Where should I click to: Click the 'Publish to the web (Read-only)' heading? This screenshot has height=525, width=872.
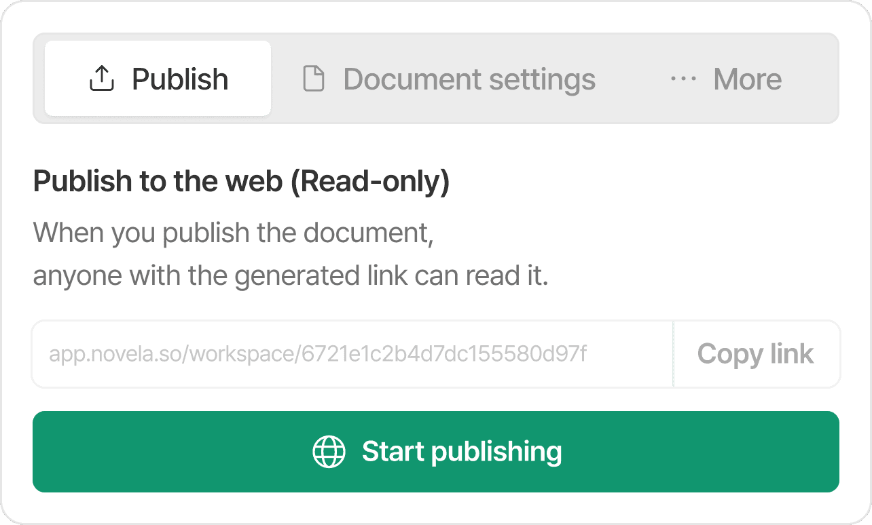[x=242, y=182]
